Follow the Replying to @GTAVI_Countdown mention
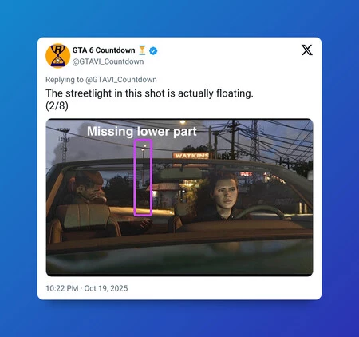This screenshot has height=337, width=359. click(121, 80)
